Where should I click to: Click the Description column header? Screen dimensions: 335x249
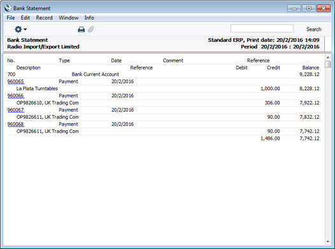pyautogui.click(x=29, y=67)
